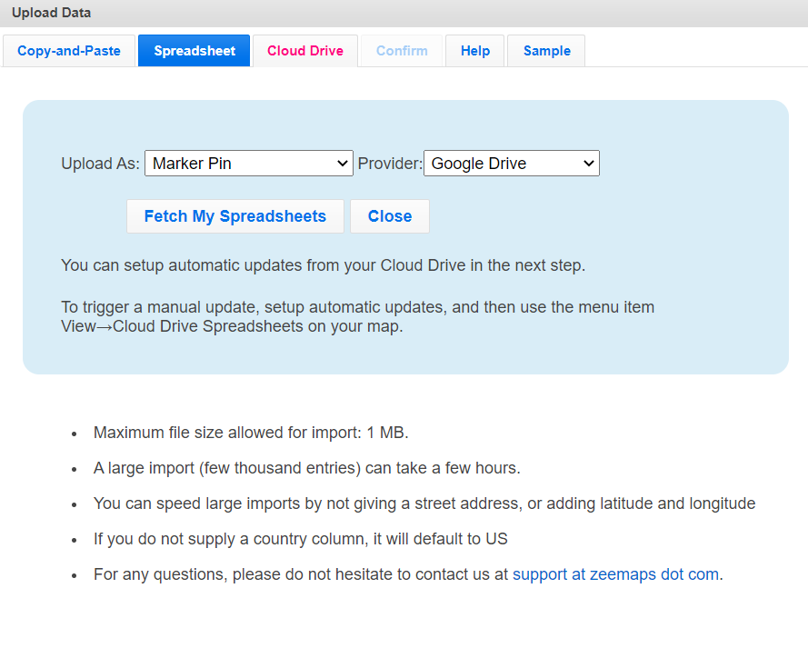Screen dimensions: 808x648
Task: Click the chevron arrow on Google Drive select
Action: coord(588,164)
